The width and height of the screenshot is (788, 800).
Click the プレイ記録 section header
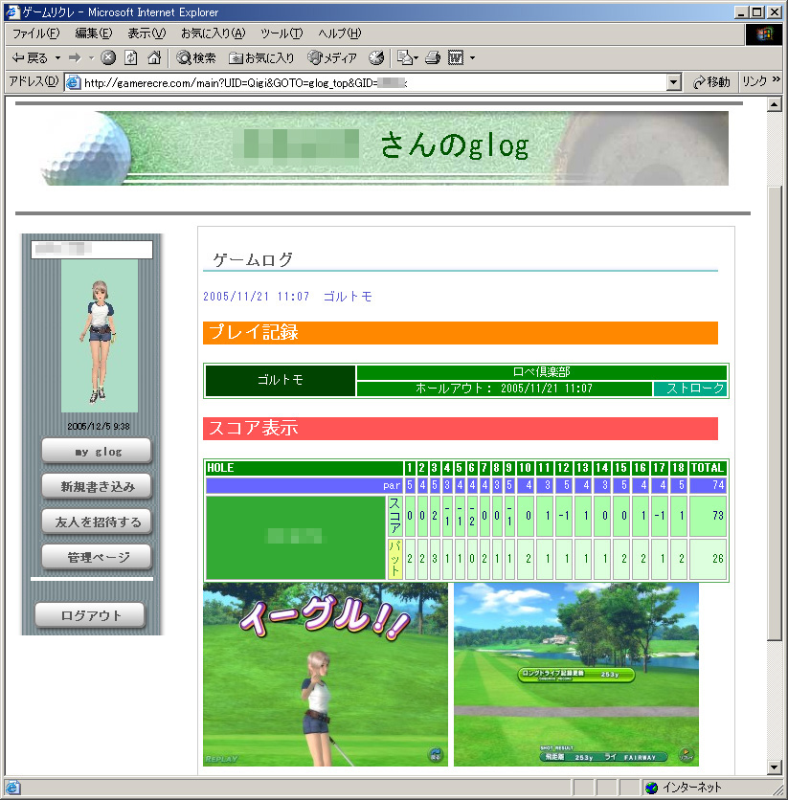click(x=461, y=333)
